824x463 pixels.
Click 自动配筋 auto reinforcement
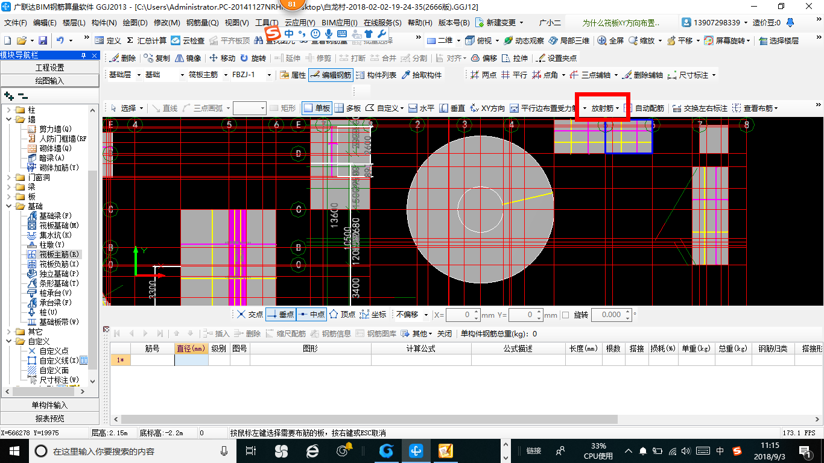click(x=644, y=109)
